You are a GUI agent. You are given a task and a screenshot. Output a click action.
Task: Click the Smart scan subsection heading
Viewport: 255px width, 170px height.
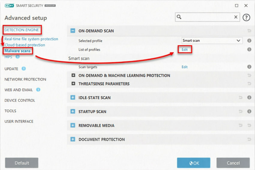(79, 58)
